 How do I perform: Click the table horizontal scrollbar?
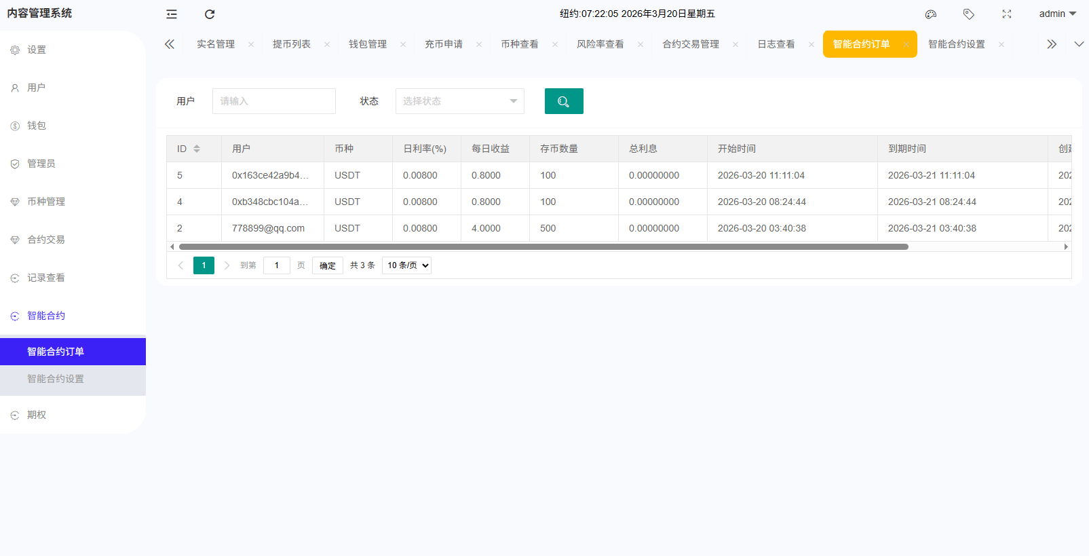coord(543,246)
